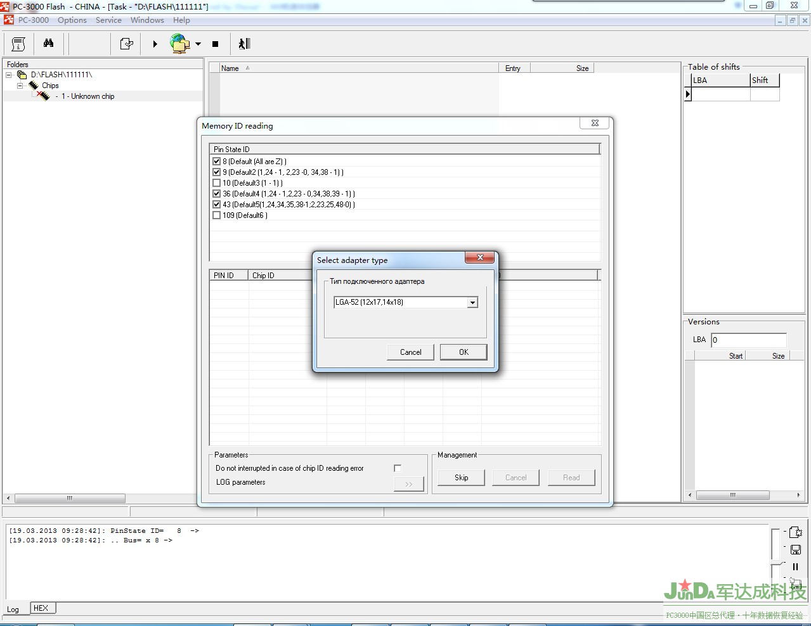Click the export document toolbar icon
Image resolution: width=811 pixels, height=626 pixels.
[x=126, y=44]
